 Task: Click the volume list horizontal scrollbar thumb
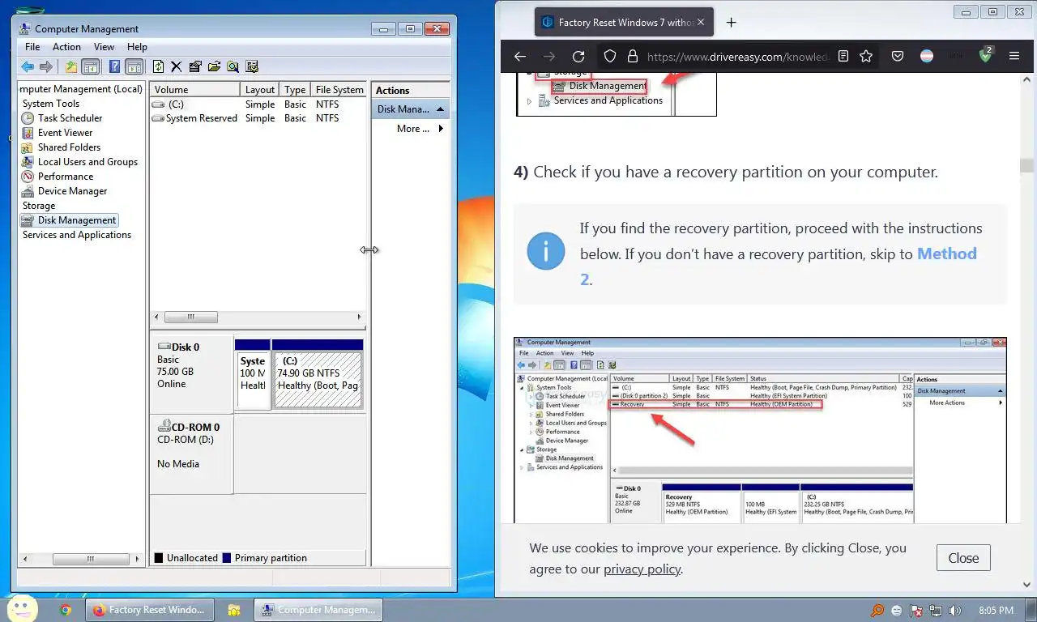click(x=191, y=317)
